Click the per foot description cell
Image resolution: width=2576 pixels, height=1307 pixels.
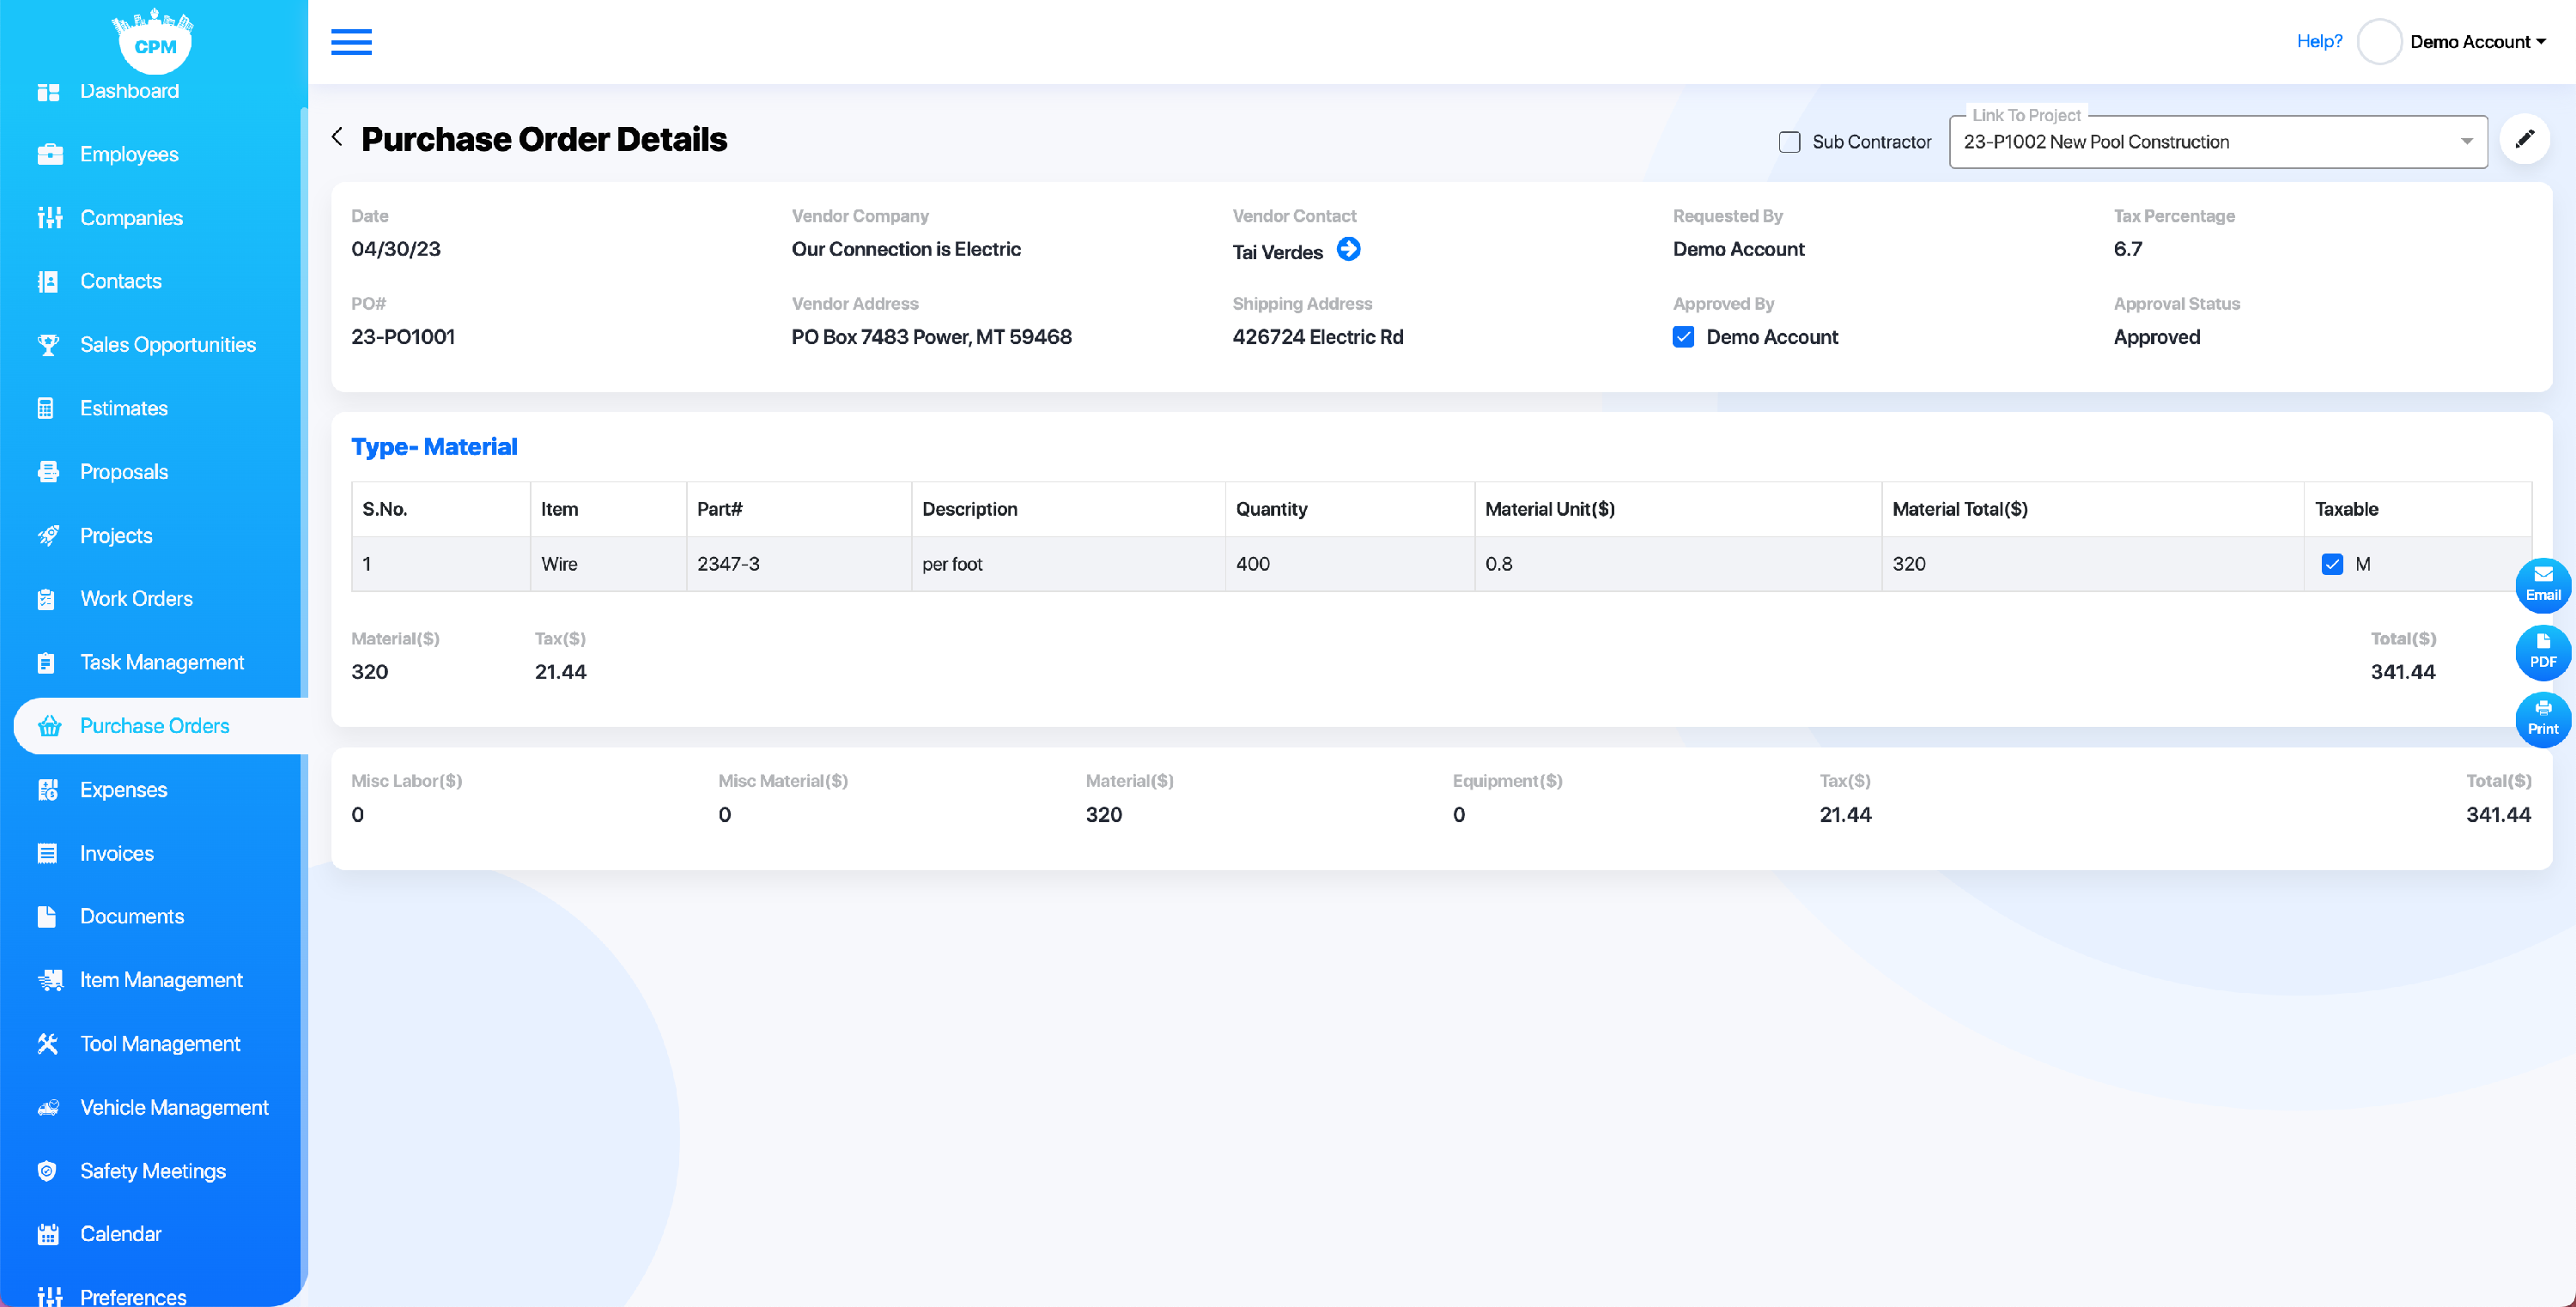point(1068,565)
